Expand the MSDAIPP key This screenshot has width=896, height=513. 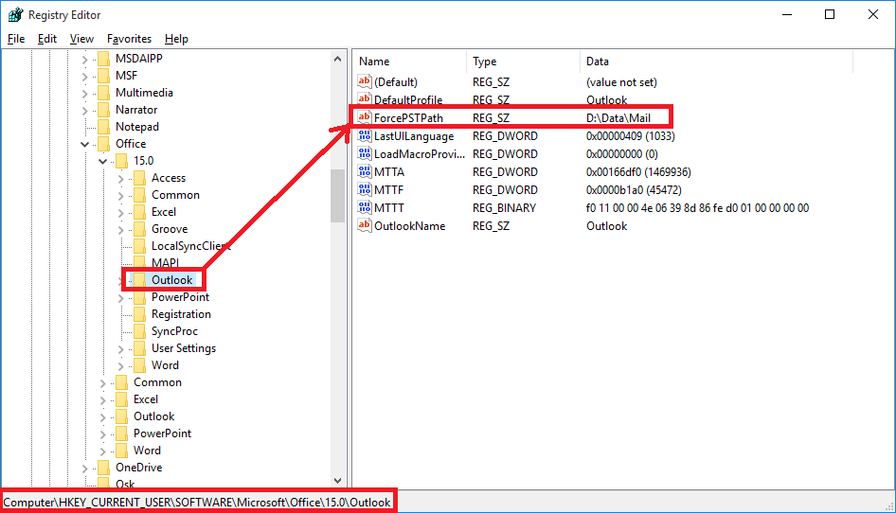(x=84, y=59)
